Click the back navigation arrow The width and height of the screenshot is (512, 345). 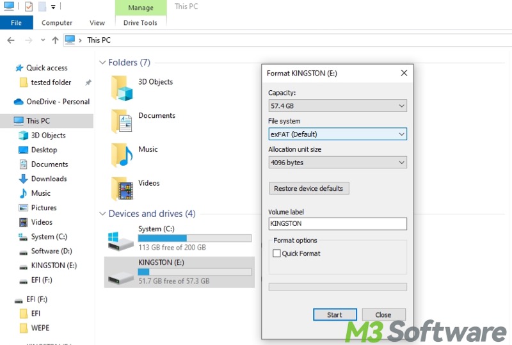tap(11, 40)
